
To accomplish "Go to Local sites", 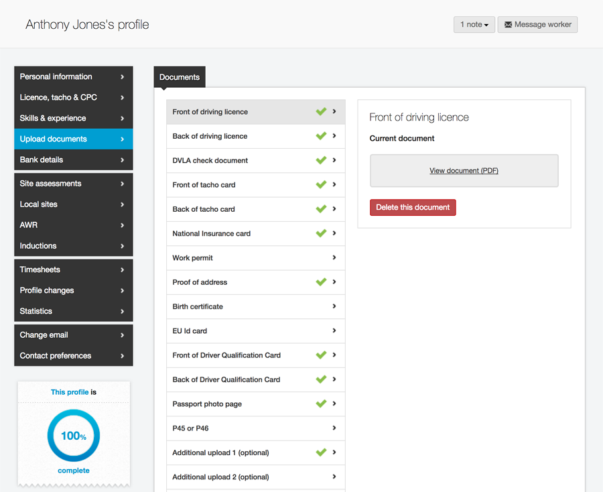I will [74, 204].
